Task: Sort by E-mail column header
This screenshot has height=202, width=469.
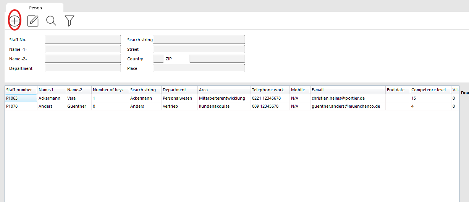Action: 348,90
